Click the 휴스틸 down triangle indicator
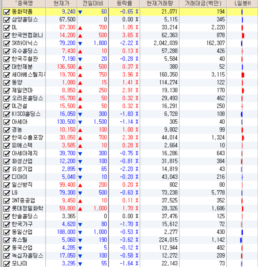 tap(80, 240)
